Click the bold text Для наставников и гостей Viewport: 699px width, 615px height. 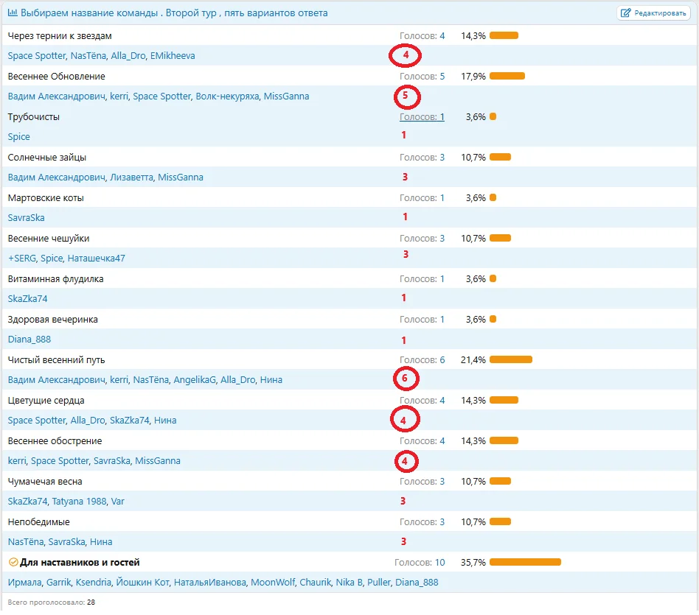pyautogui.click(x=80, y=563)
